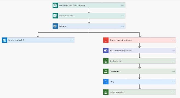Open the ellipsis menu on Send an email (V2) 2

pos(72,40)
